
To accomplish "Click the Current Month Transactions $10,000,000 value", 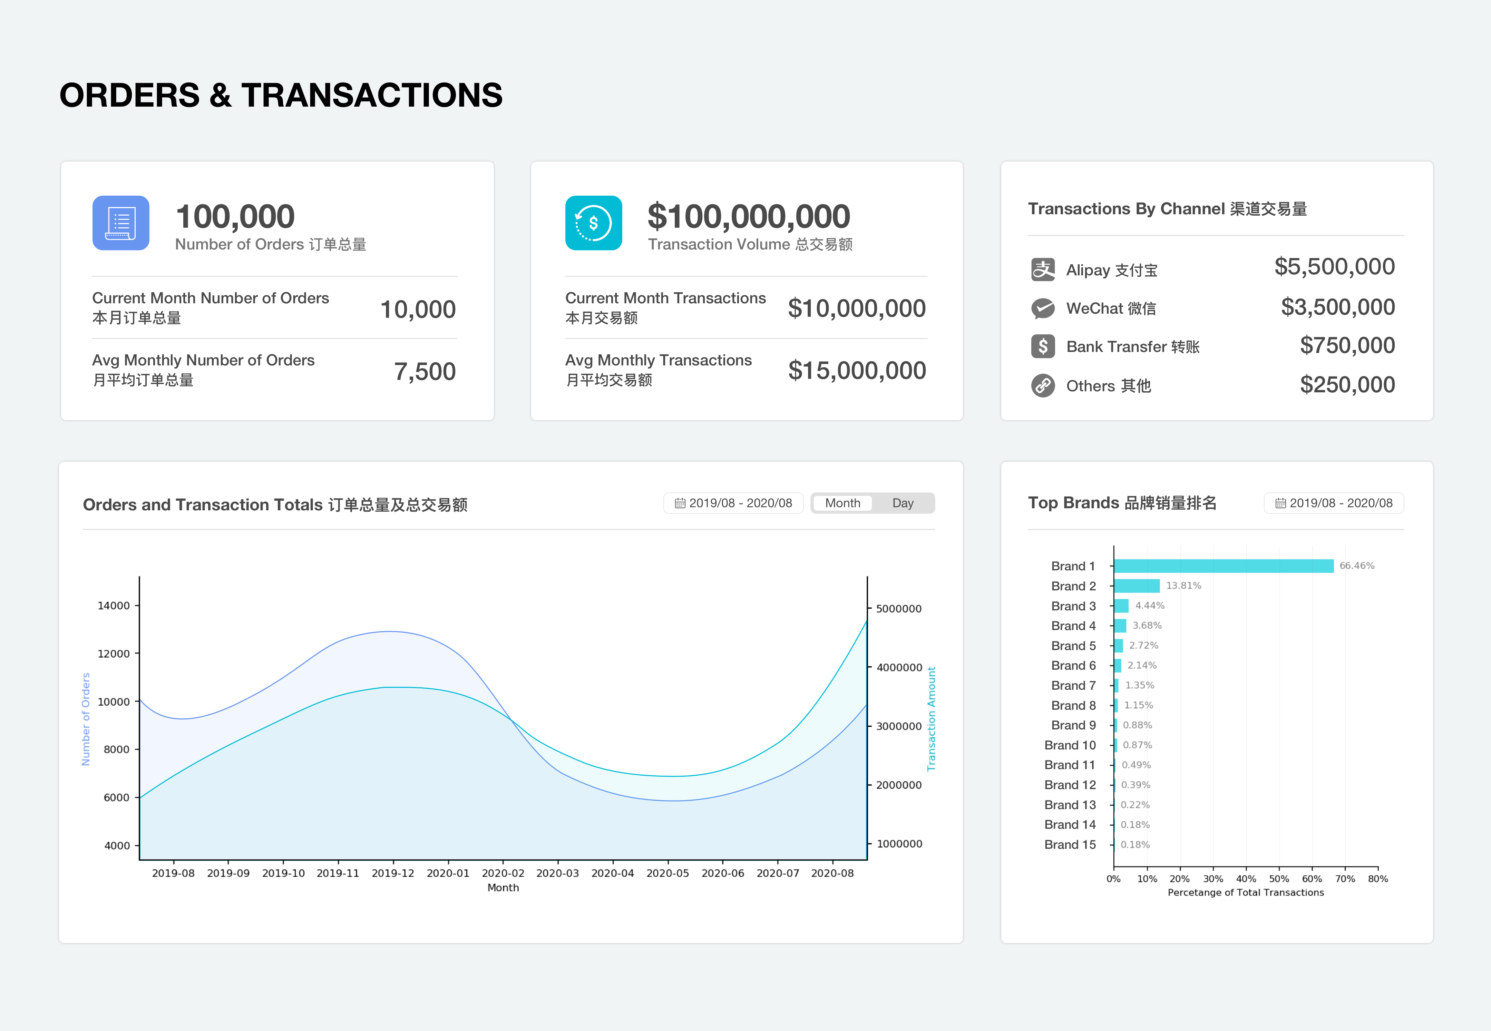I will (x=856, y=308).
